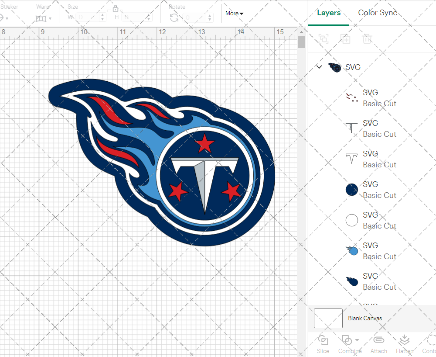Select the white circle layer

tap(371, 220)
